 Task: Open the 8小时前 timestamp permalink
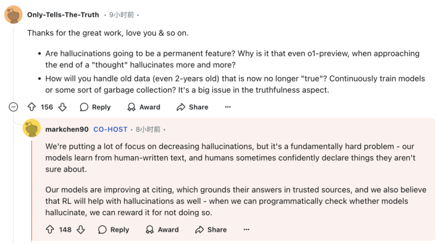[x=148, y=129]
